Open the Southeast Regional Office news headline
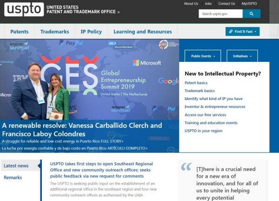Viewport: 279px width, 201px height. click(x=101, y=170)
